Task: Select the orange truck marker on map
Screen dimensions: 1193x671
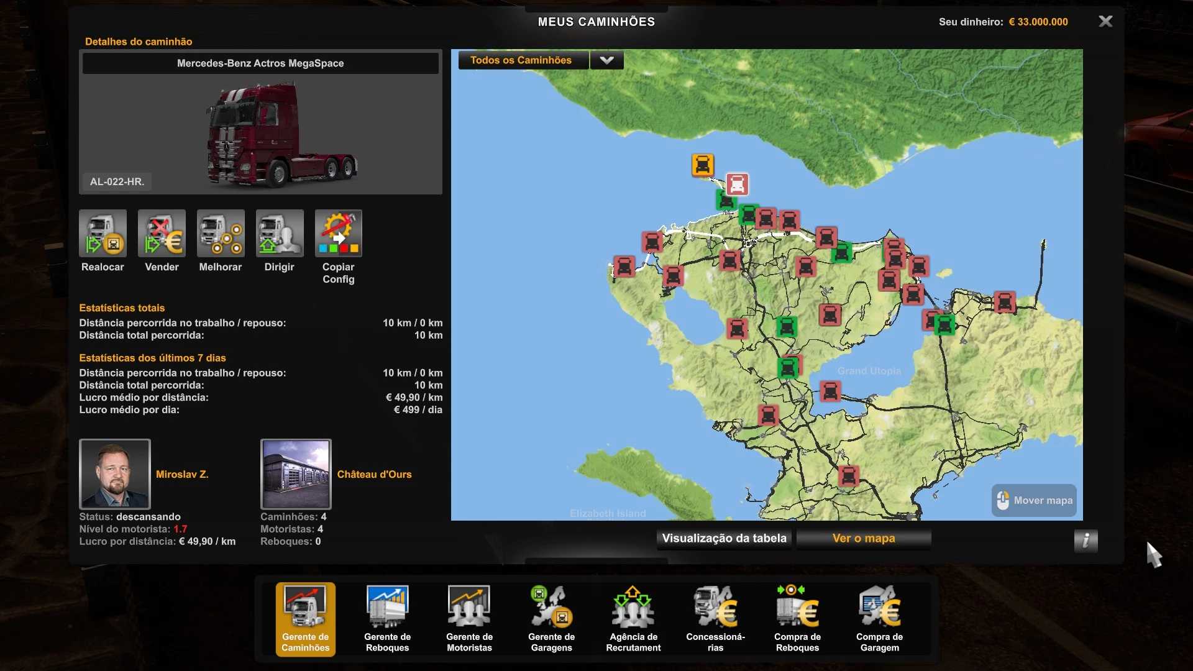Action: [x=702, y=165]
